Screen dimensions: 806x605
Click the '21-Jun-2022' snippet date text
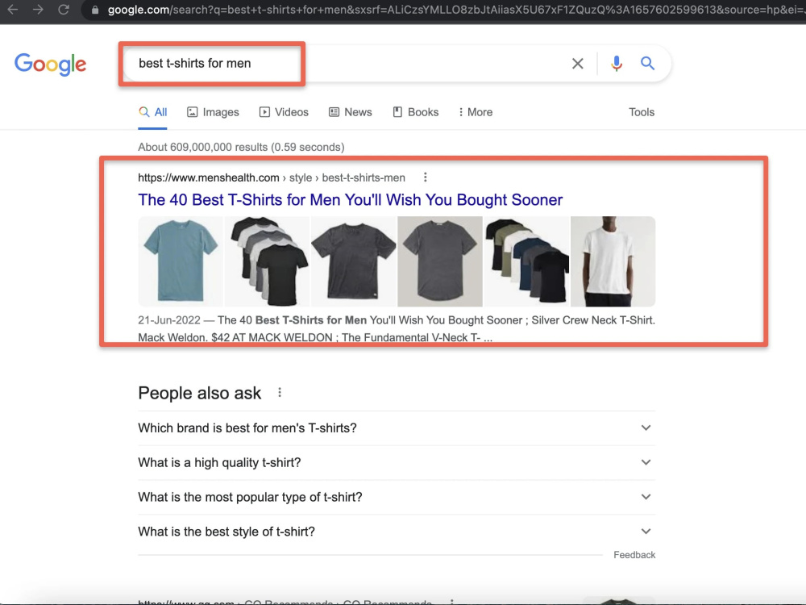(x=168, y=320)
